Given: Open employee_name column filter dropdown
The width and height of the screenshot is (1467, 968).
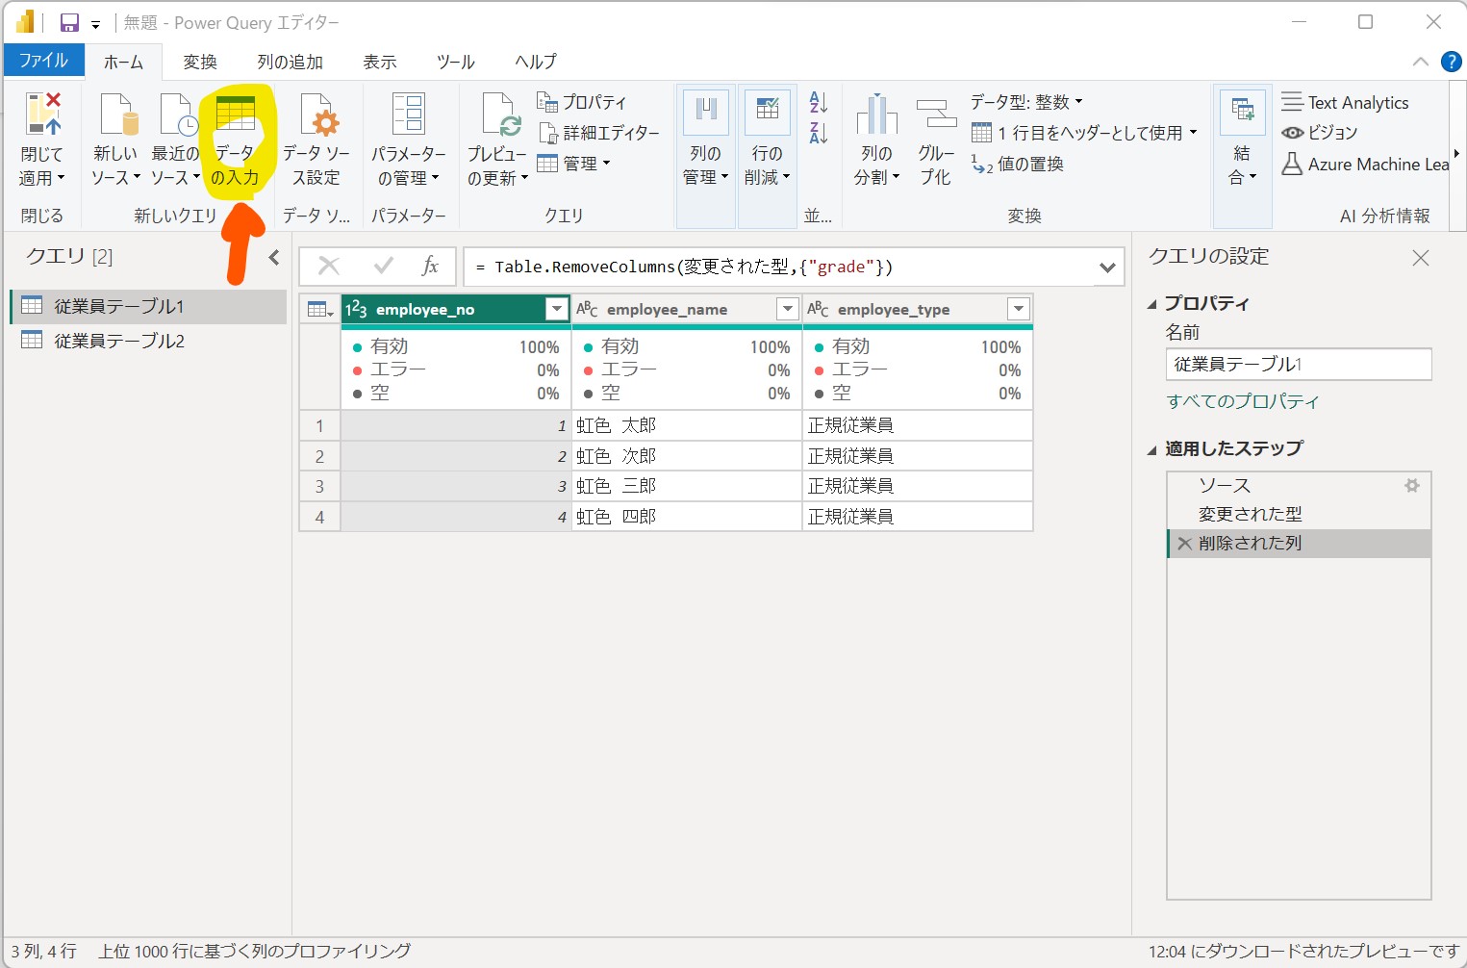Looking at the screenshot, I should 787,309.
